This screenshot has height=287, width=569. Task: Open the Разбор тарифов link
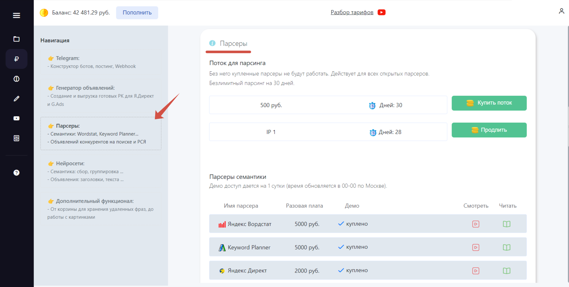(352, 12)
